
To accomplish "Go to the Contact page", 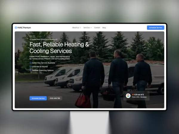I will [97, 28].
